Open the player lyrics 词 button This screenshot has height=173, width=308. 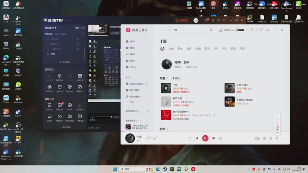271,138
